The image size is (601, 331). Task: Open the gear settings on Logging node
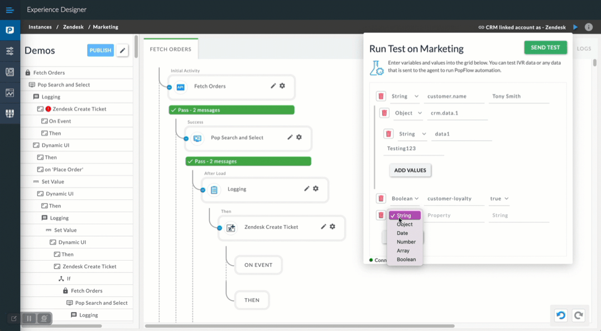click(x=316, y=188)
